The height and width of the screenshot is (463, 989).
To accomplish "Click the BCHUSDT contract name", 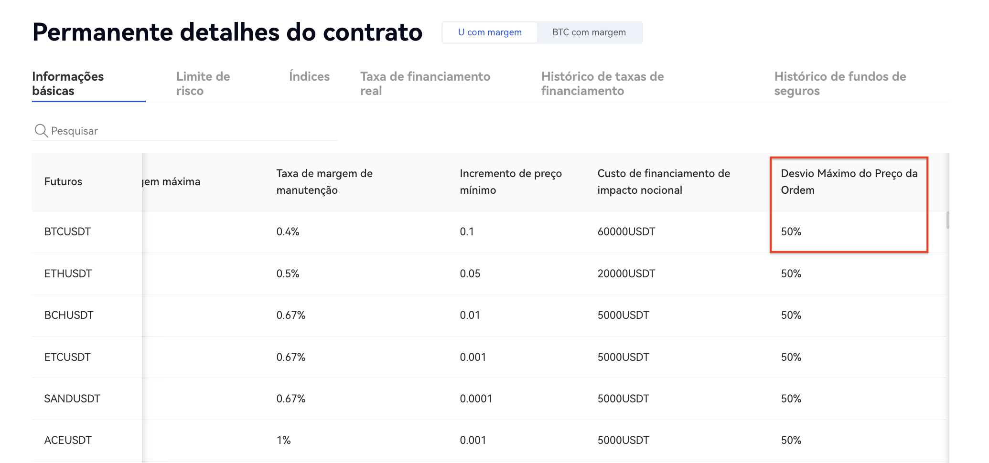I will [69, 316].
